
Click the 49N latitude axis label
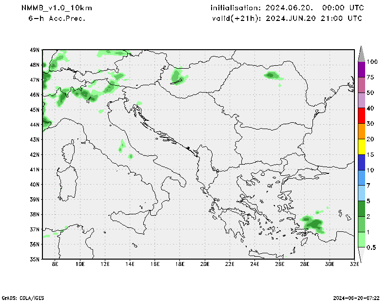pyautogui.click(x=35, y=50)
